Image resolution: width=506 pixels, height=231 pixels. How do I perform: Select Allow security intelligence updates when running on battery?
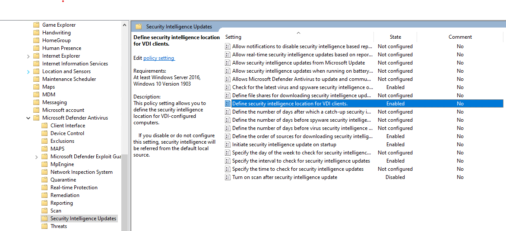point(303,71)
